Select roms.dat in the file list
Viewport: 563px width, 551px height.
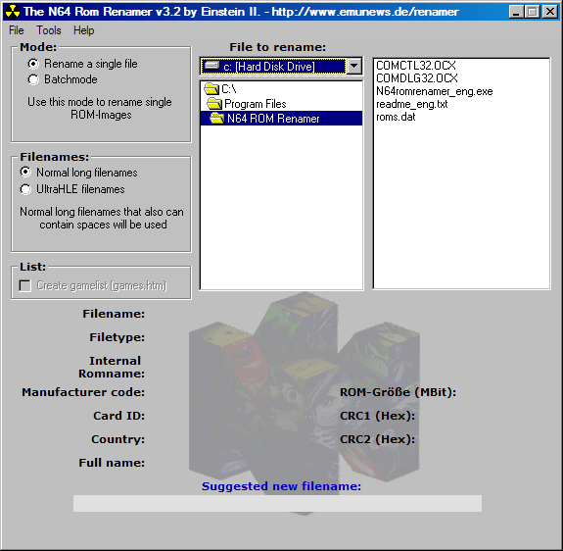(396, 117)
